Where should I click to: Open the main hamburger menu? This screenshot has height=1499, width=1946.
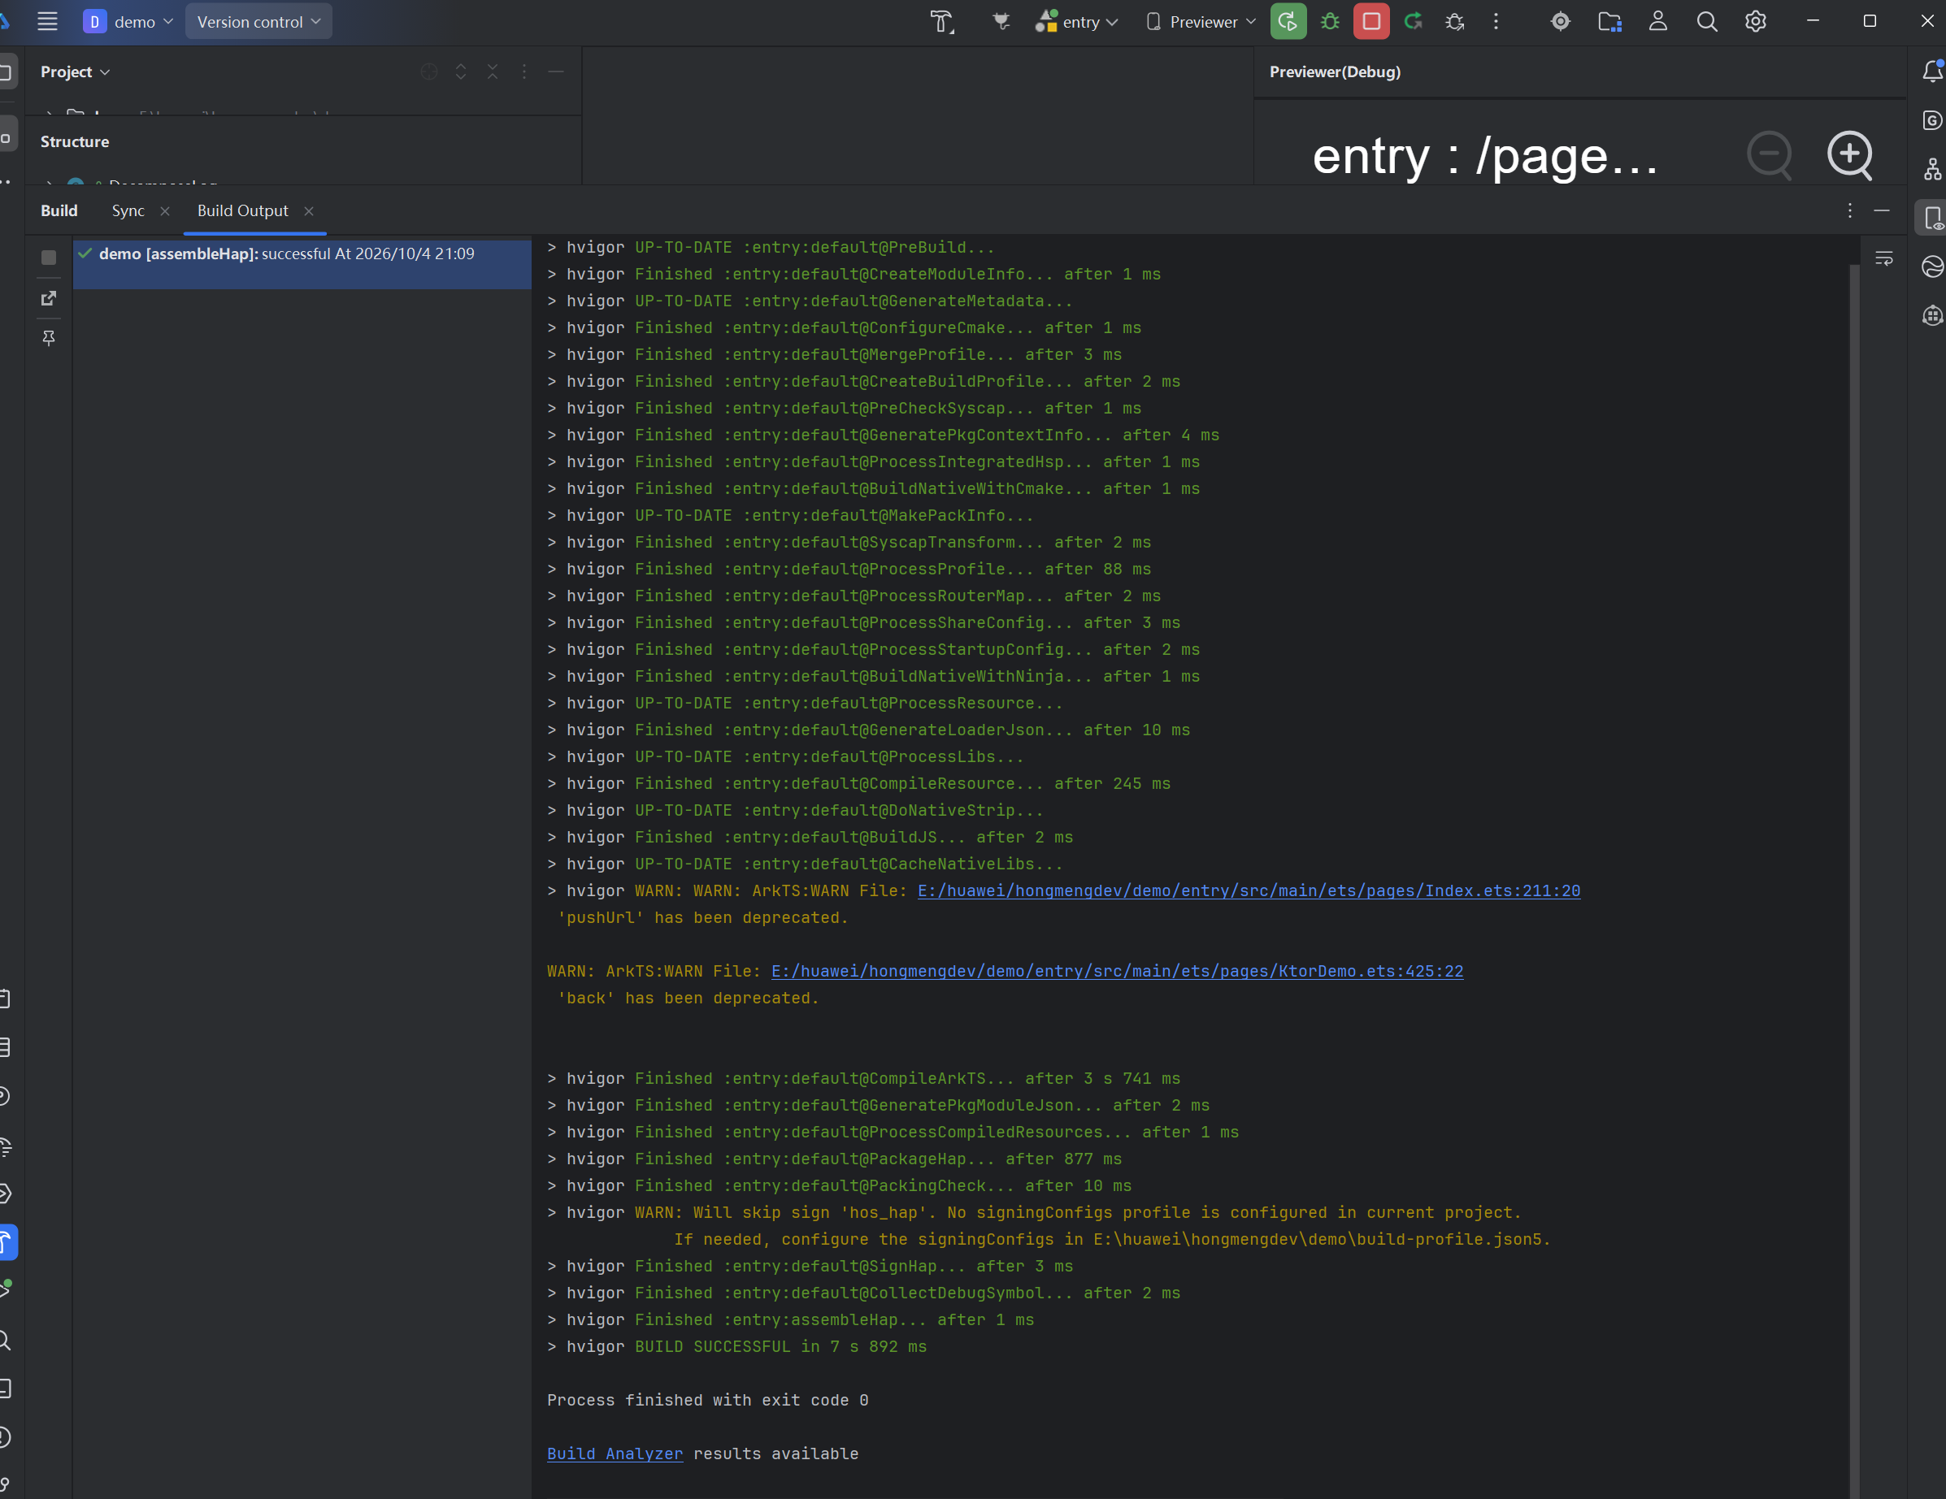(47, 21)
